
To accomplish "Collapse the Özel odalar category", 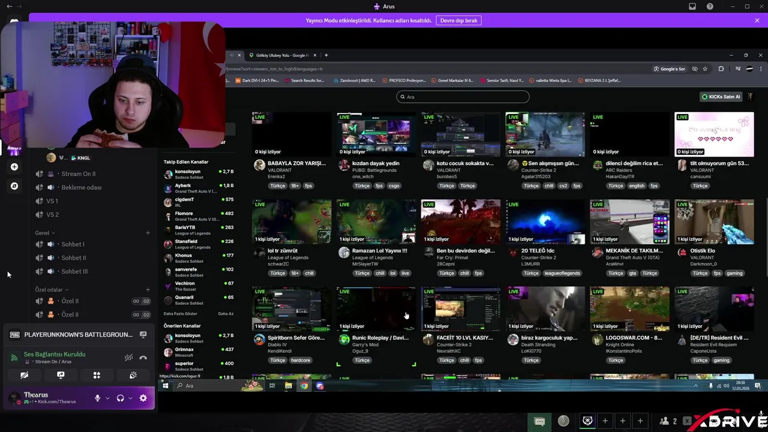I will pyautogui.click(x=52, y=290).
